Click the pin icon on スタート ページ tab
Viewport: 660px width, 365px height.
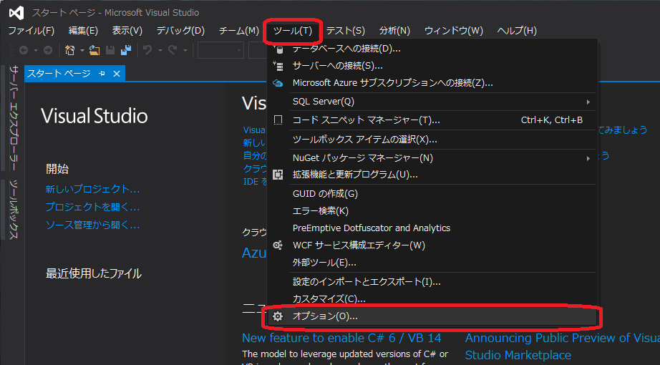coord(102,74)
